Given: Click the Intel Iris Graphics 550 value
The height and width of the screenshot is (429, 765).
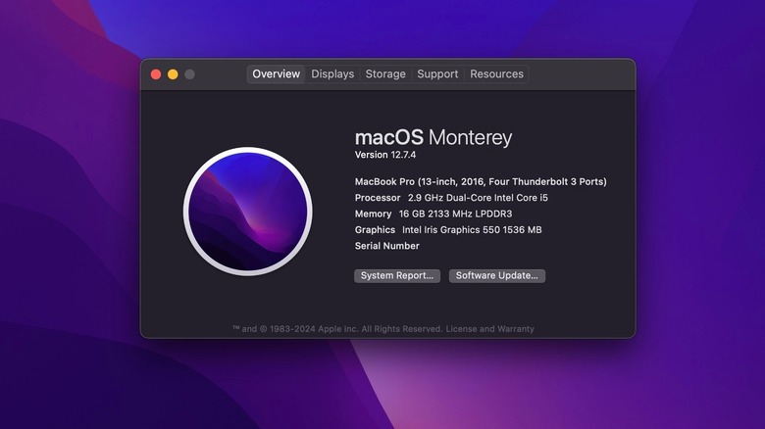Looking at the screenshot, I should 472,230.
